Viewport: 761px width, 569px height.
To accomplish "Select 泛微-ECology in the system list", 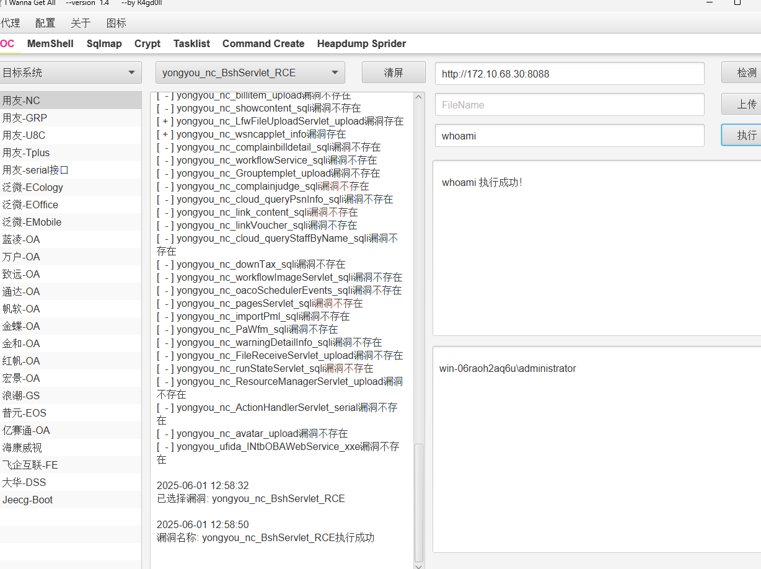I will [x=33, y=187].
